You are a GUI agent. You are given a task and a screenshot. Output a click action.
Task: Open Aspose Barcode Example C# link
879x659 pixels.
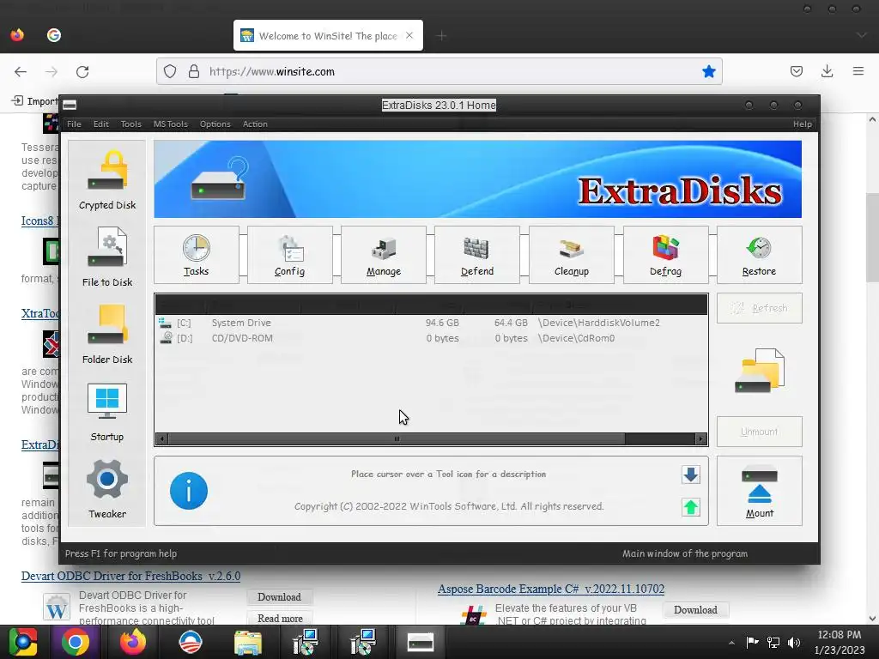click(551, 589)
